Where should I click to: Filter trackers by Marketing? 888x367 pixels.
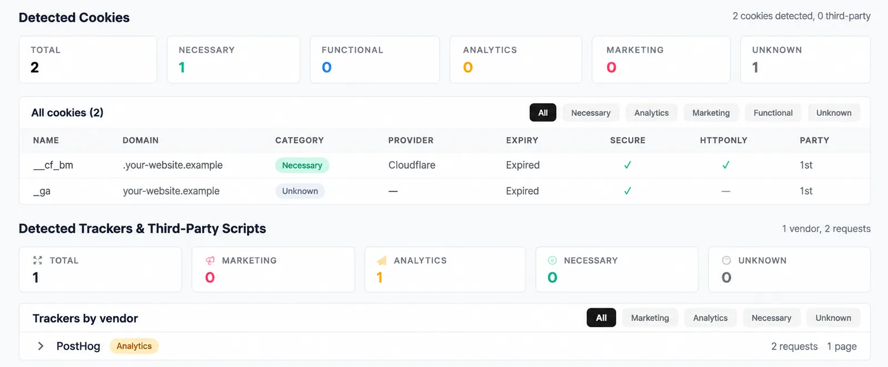click(x=650, y=318)
